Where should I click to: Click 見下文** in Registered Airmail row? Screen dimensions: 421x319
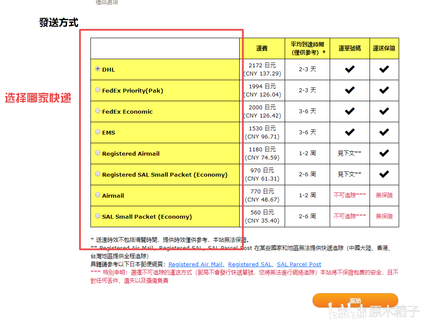coord(349,153)
